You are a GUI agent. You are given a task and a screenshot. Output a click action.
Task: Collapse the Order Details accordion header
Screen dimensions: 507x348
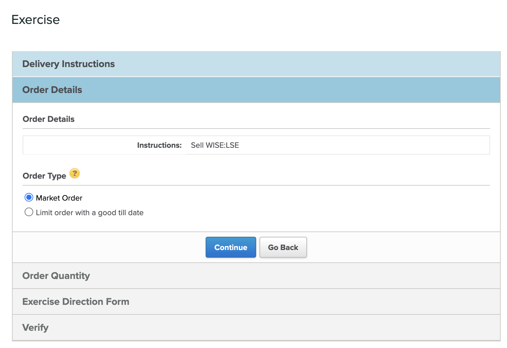tap(256, 90)
